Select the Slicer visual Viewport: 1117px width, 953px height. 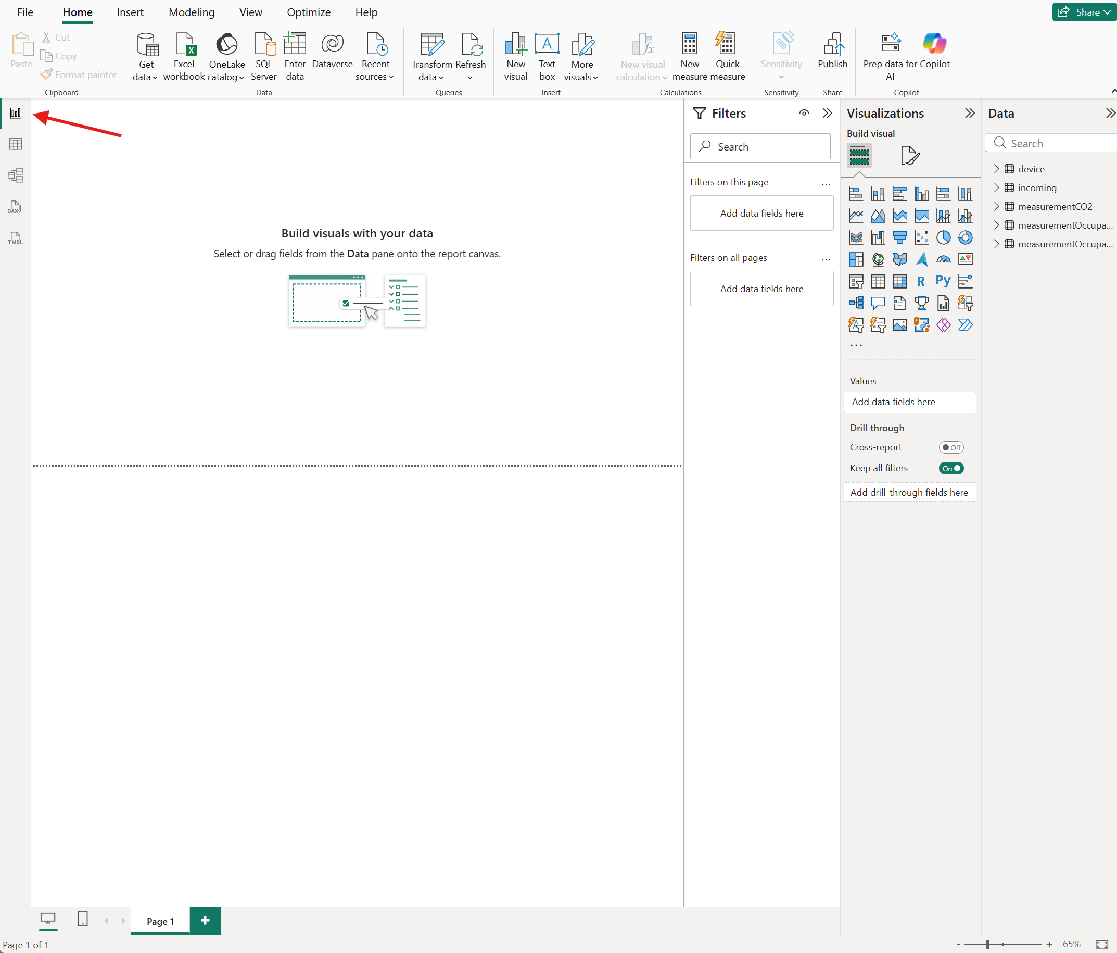(856, 281)
